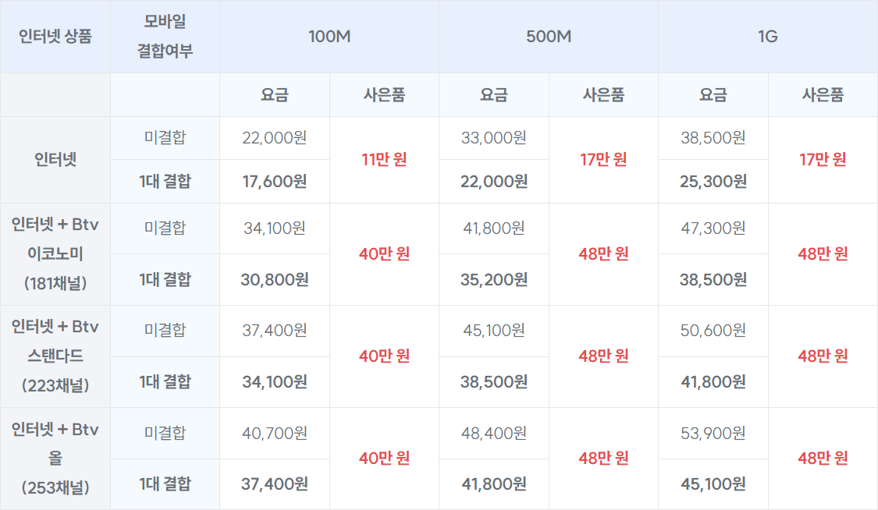Click the 100M speed column header
The image size is (878, 510).
[x=329, y=37]
